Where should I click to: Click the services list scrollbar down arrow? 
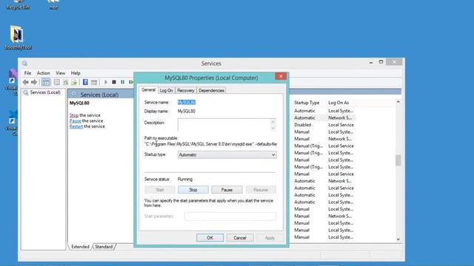tap(398, 239)
